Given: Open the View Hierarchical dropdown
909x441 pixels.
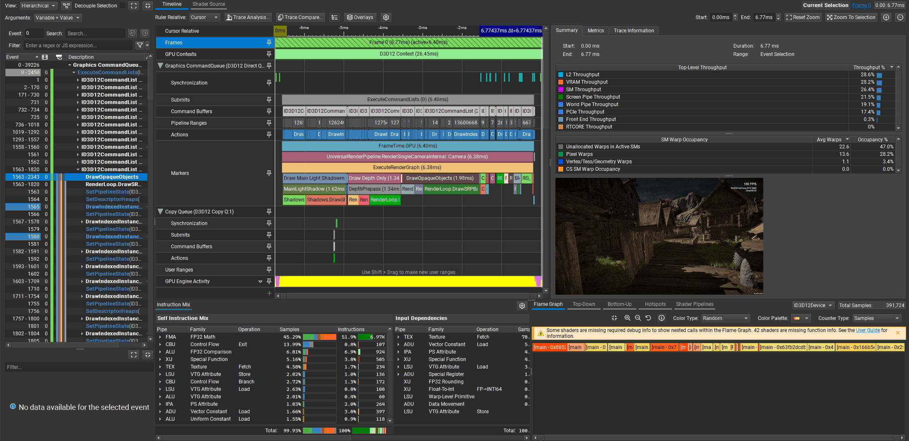Looking at the screenshot, I should pyautogui.click(x=39, y=6).
